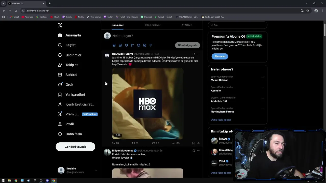Screen dimensions: 326x183
Task: Open options for Nottingham Forest trend
Action: tap(263, 109)
